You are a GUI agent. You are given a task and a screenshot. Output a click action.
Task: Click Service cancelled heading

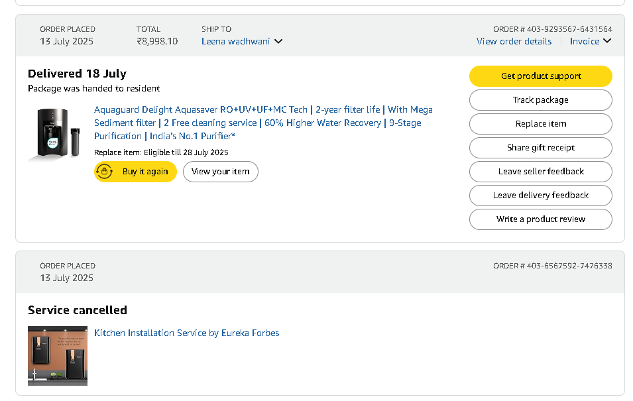pos(78,310)
